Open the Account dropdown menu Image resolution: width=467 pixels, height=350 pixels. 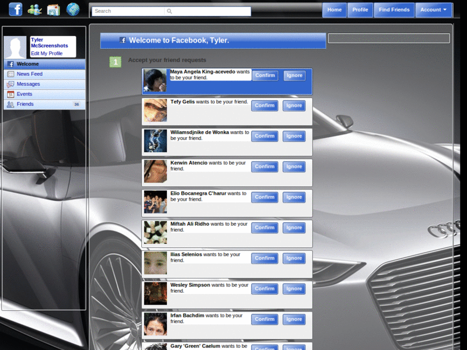(x=432, y=9)
